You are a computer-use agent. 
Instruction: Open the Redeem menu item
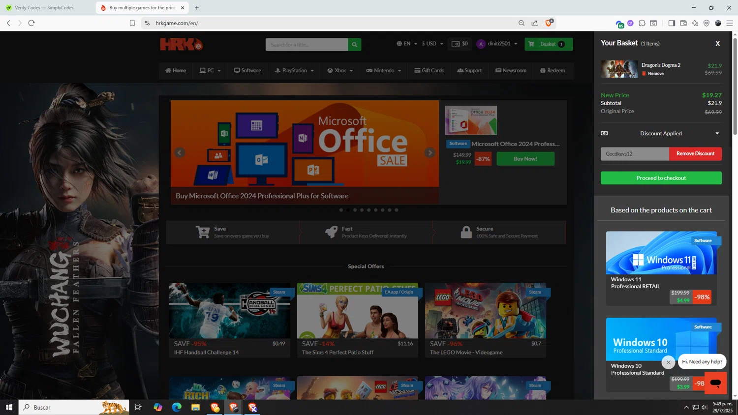[x=553, y=70]
